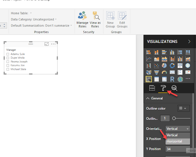
Task: Select the Clustered column chart visual
Action: pos(172,52)
